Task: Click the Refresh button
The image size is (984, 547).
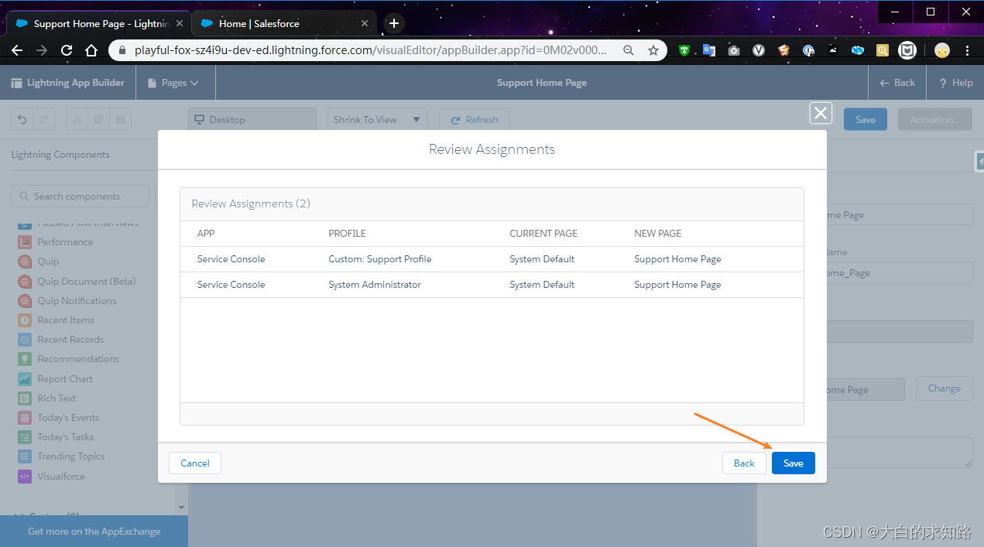Action: tap(475, 119)
